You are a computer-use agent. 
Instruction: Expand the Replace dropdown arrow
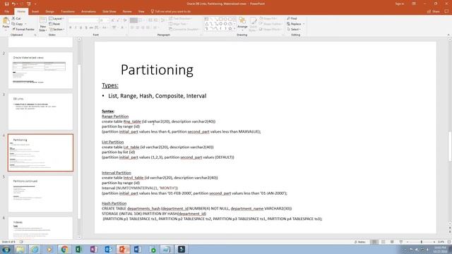point(304,24)
